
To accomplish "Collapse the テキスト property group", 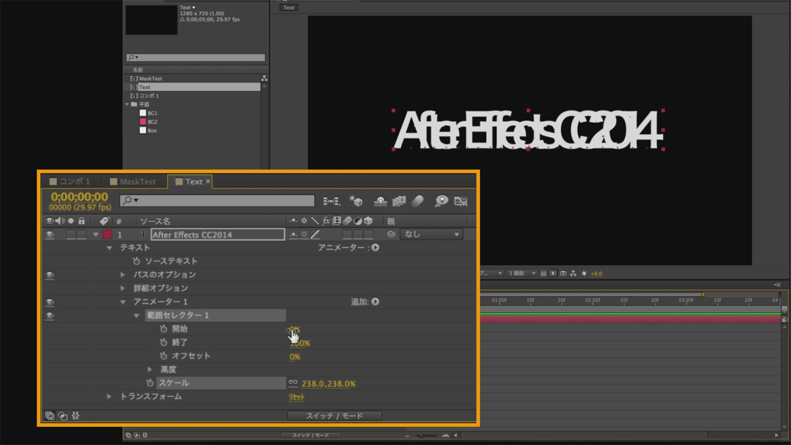I will tap(109, 248).
